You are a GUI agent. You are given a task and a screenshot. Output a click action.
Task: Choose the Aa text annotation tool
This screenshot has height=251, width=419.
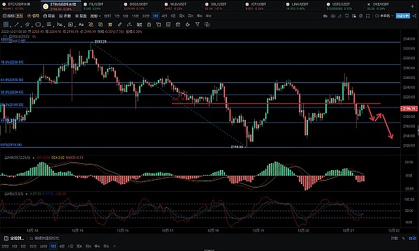tap(81, 24)
